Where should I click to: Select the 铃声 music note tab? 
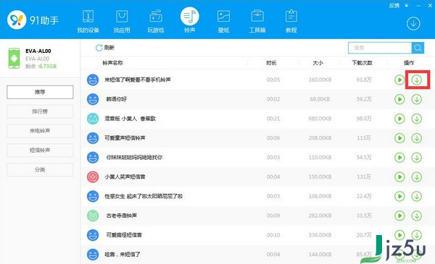coord(189,20)
